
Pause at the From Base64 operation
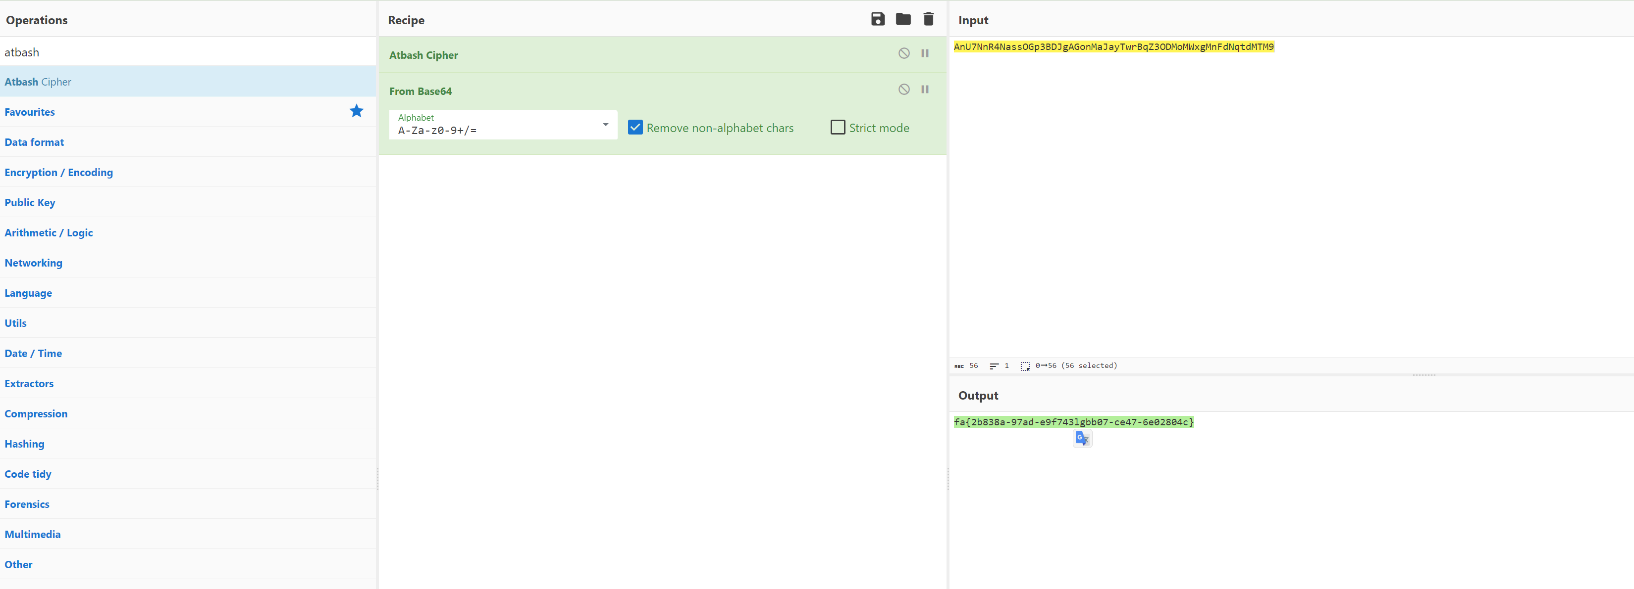[x=924, y=90]
